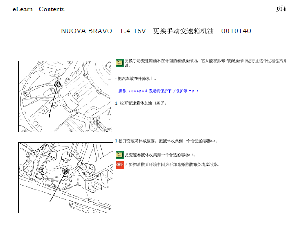Click the label 1 in the lower diagram
This screenshot has height=238, width=286.
51,202
